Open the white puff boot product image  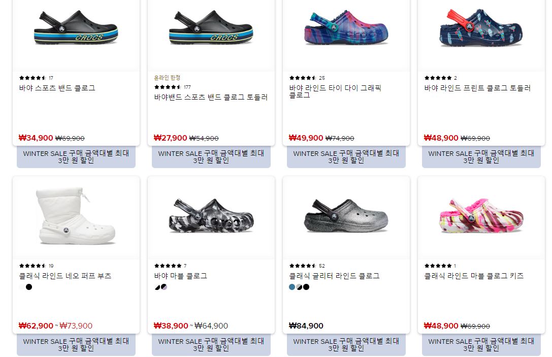click(x=76, y=216)
